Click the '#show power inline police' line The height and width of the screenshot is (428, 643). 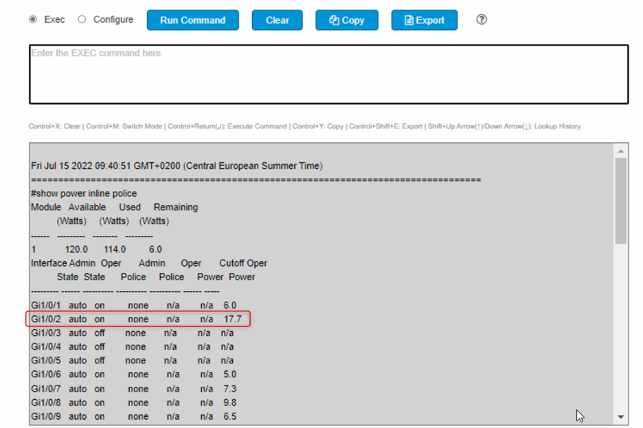84,194
